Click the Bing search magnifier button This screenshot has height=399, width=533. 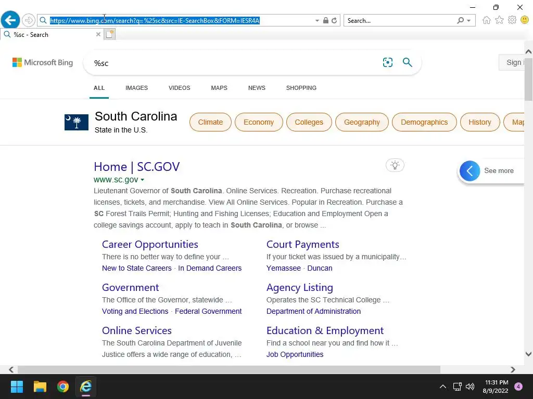[x=407, y=62]
